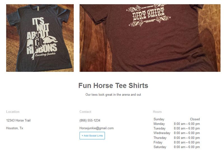Select the Thursday hours entry

[x=177, y=138]
